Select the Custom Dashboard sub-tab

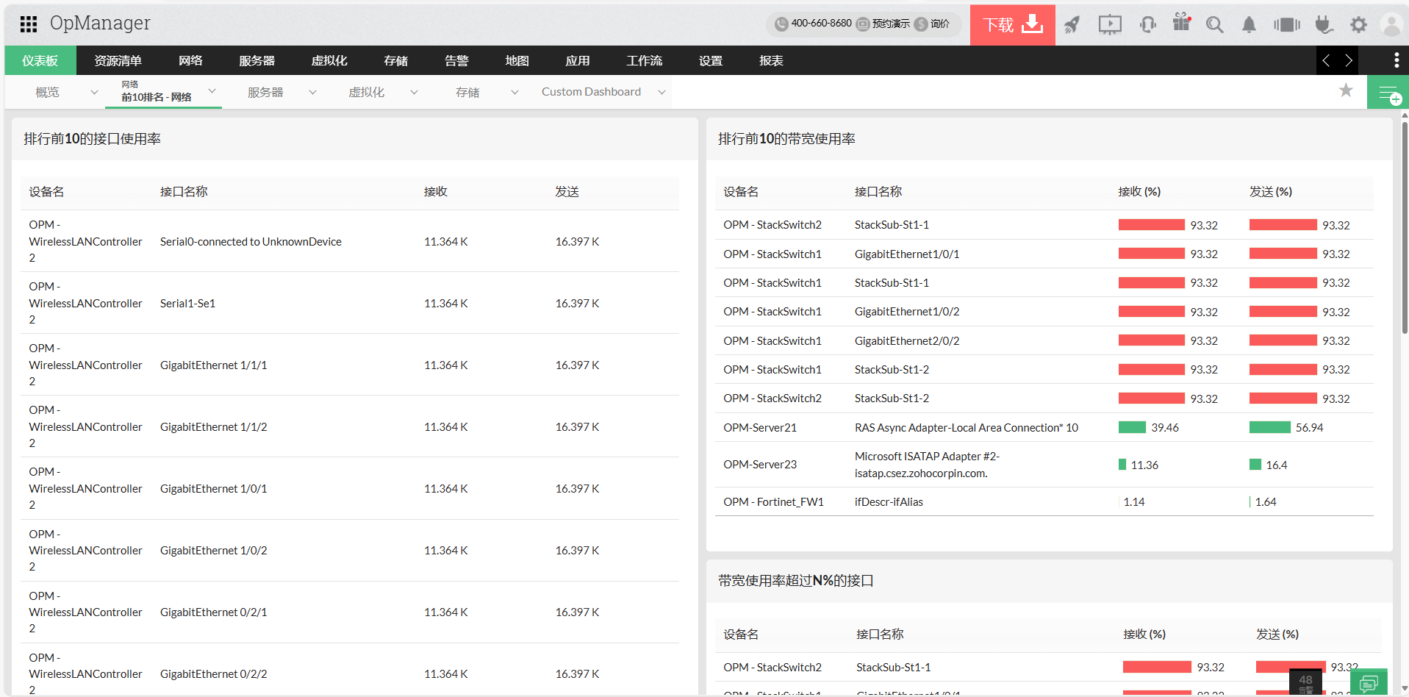[591, 92]
